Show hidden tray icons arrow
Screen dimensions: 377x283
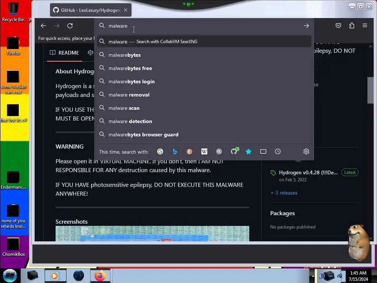[313, 276]
